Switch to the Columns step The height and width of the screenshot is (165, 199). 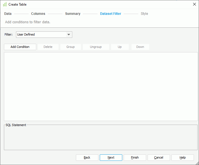click(x=38, y=14)
